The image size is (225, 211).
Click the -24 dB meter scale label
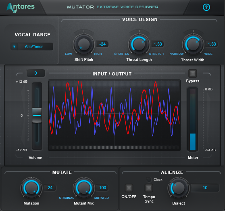[x=210, y=150]
